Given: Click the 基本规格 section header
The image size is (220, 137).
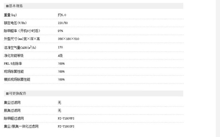Looking at the screenshot, I should 16,6.
